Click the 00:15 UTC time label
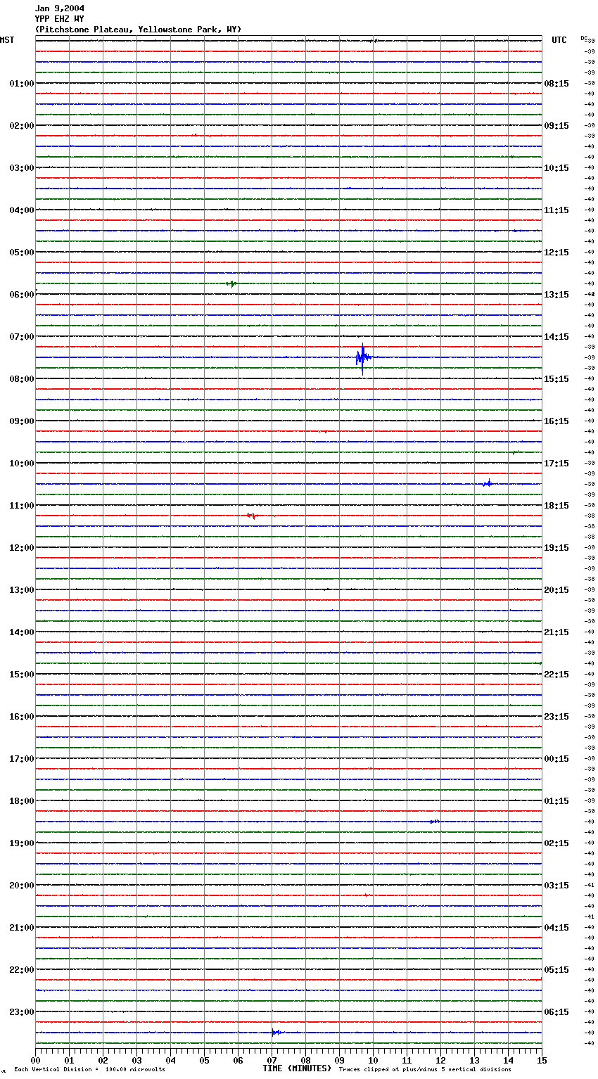 (556, 758)
